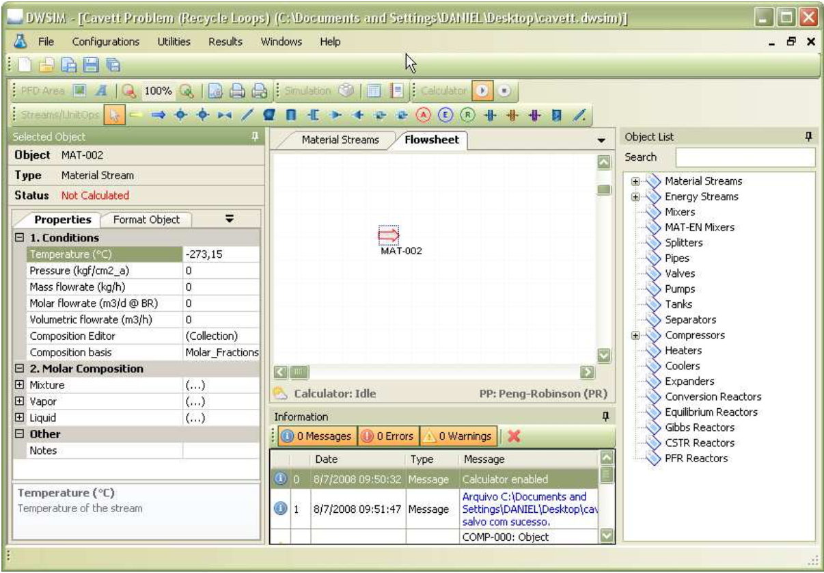
Task: Click the Composition basis Molar_Fractions value
Action: (221, 352)
